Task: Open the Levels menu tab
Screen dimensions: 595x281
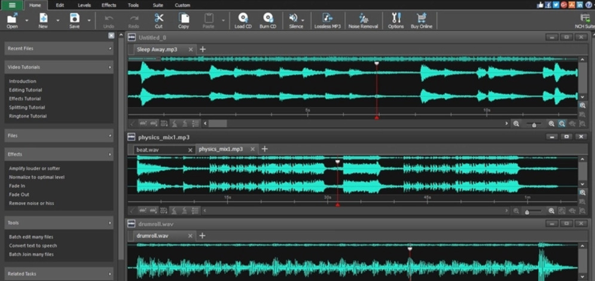Action: (84, 5)
